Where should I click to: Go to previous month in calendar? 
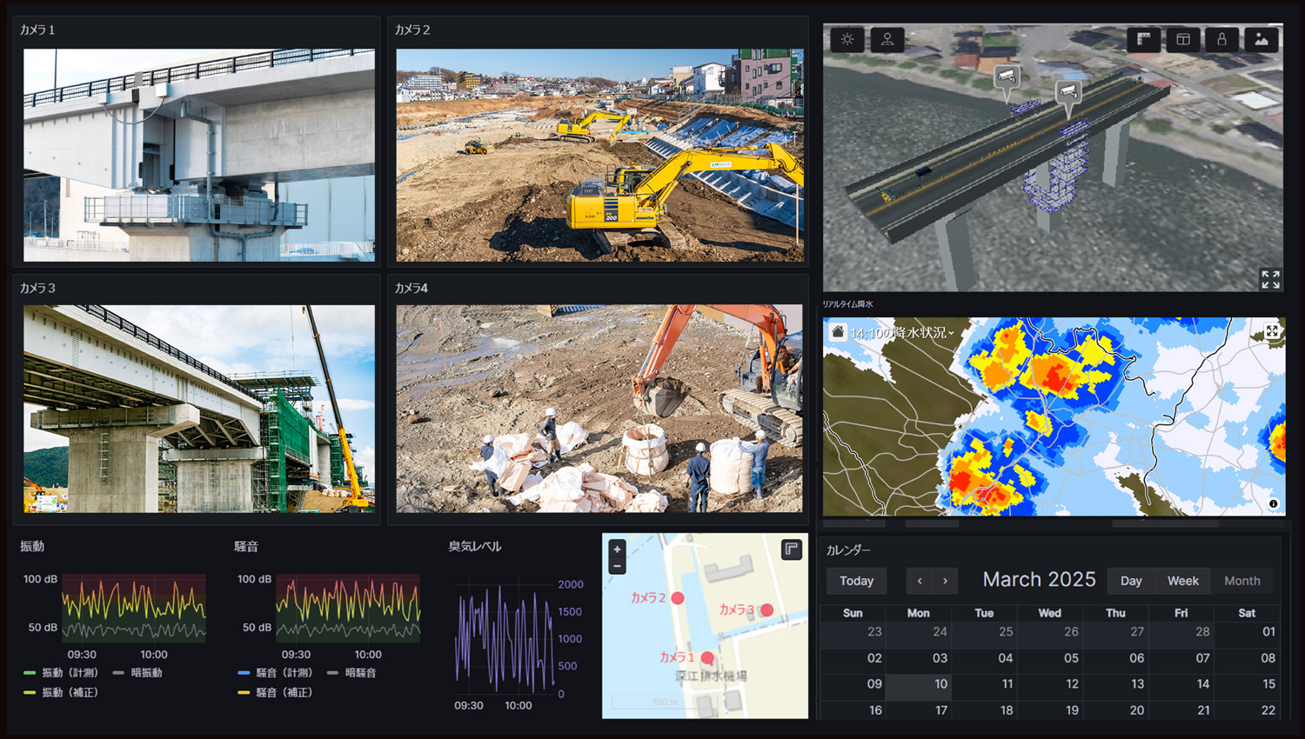(x=920, y=581)
